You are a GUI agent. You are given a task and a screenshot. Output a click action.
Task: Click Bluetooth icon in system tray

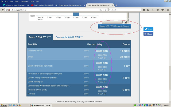pos(142,105)
